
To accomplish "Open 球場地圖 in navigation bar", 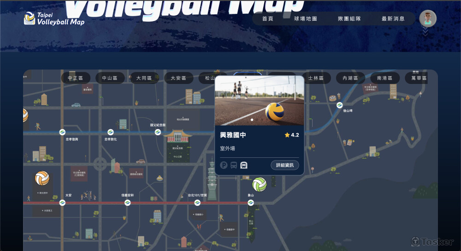I will tap(306, 19).
